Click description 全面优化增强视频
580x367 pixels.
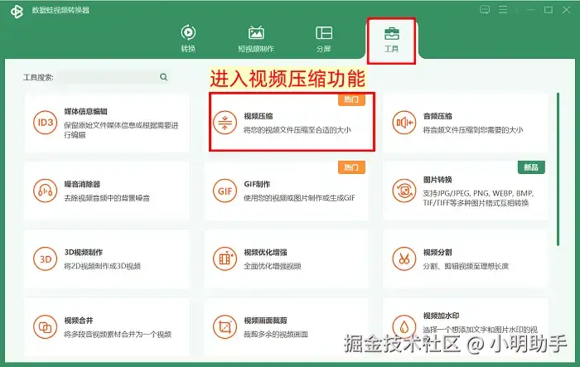coord(273,266)
